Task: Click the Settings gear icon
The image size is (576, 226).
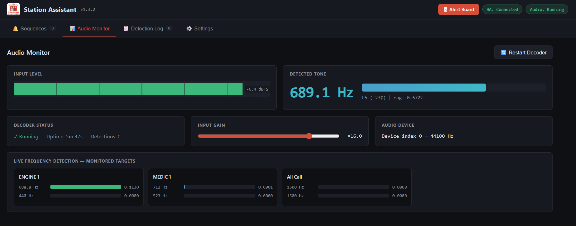Action: click(x=189, y=29)
